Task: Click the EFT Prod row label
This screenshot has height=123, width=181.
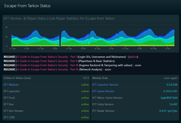Action: tap(9, 98)
